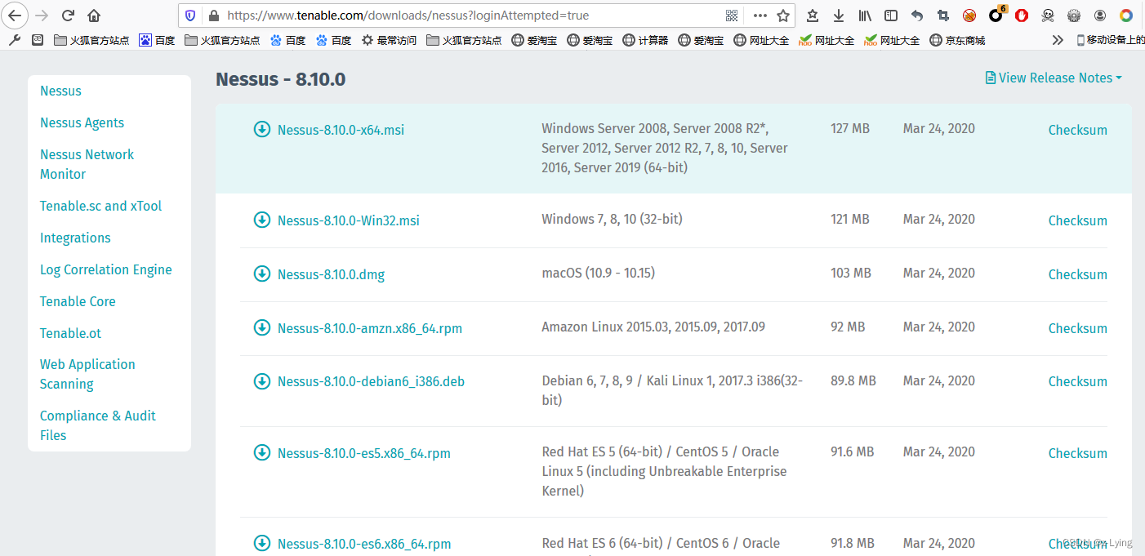Viewport: 1145px width, 556px height.
Task: Open the skull and crossbones extension
Action: point(1048,16)
